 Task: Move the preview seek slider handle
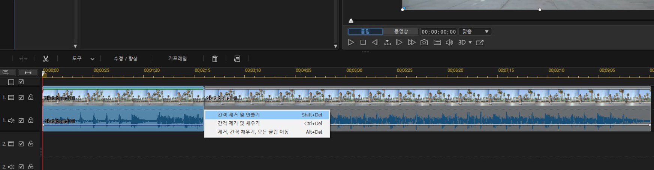pyautogui.click(x=351, y=21)
